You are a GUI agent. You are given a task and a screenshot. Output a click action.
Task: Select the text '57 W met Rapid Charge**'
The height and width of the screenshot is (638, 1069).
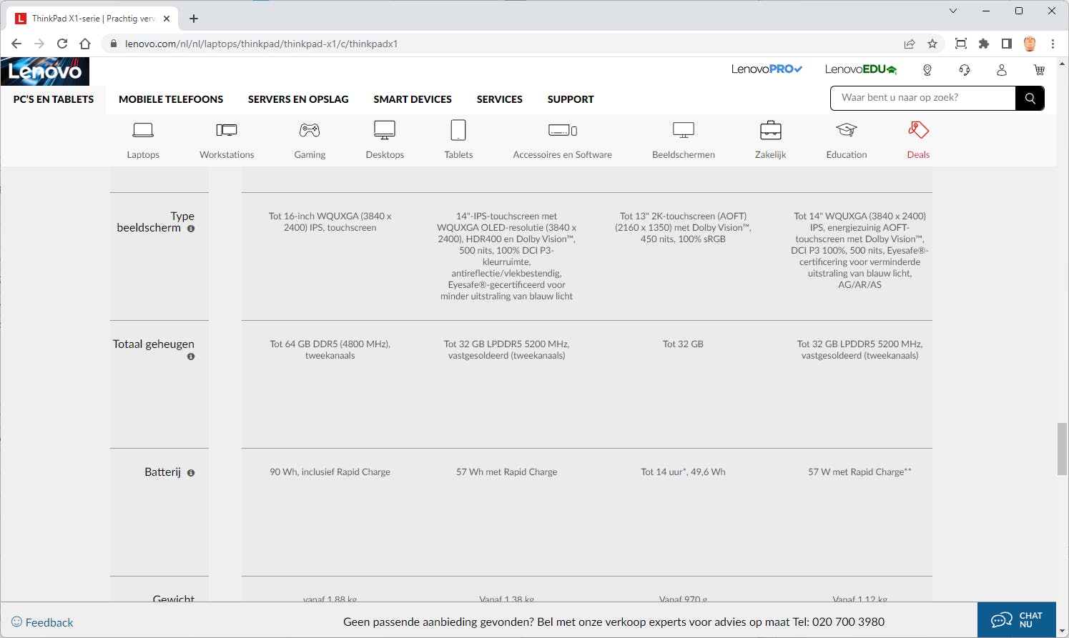(859, 472)
